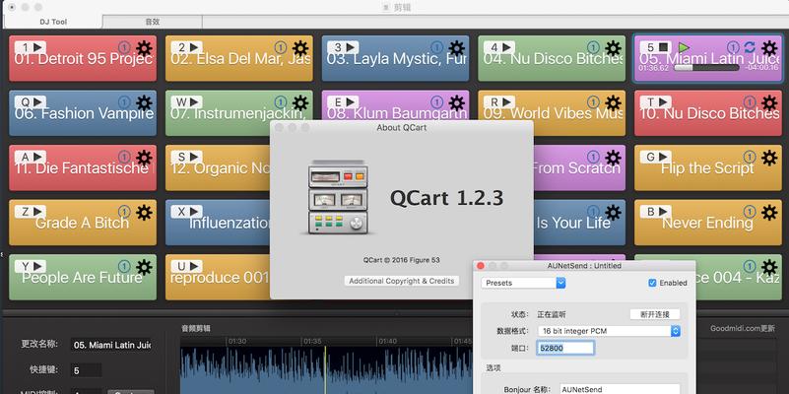Click gear icon on World Vibes Music cart
789x394 pixels.
pos(613,103)
